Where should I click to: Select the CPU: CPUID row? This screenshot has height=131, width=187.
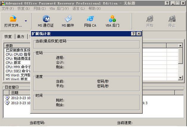tap(17, 54)
